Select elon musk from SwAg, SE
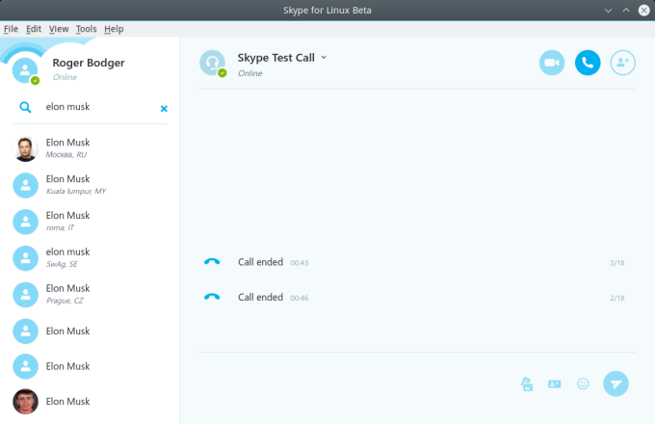Image resolution: width=655 pixels, height=424 pixels. pyautogui.click(x=90, y=257)
